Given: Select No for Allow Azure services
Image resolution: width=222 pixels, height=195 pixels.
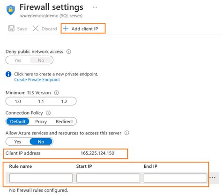Looking at the screenshot, I should (x=41, y=142).
